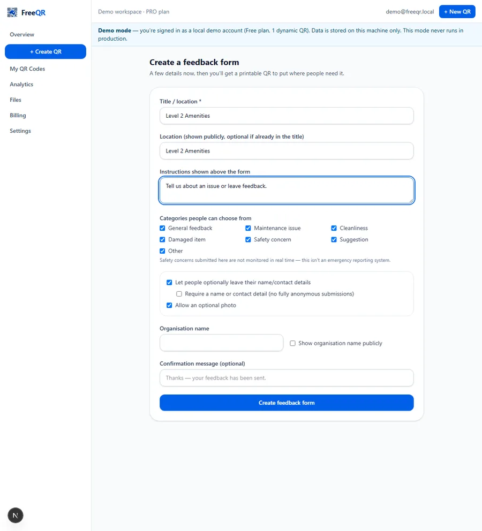This screenshot has height=531, width=482.
Task: Uncheck the Maintenance issue category
Action: (x=248, y=228)
